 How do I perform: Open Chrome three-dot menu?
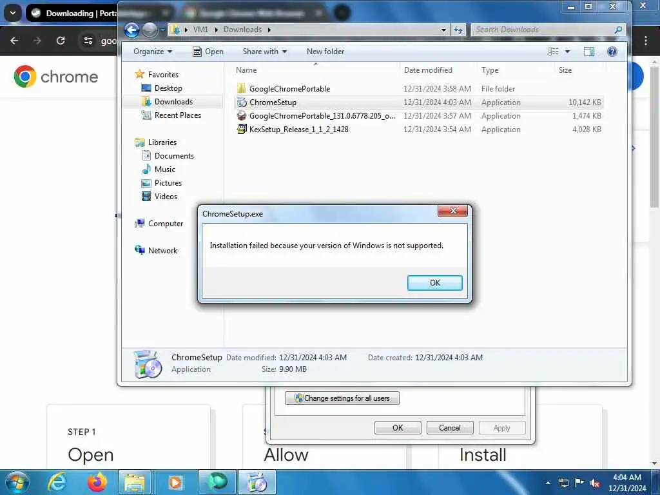(x=645, y=41)
